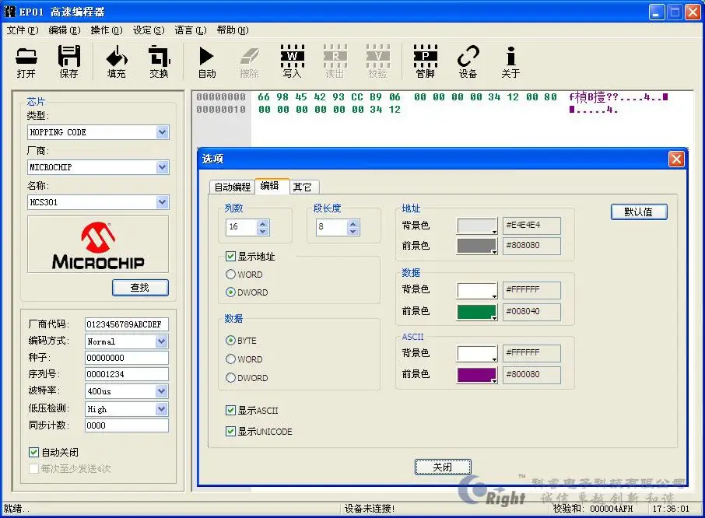The image size is (705, 518).
Task: Close the 选项 dialog with the red X
Action: point(676,159)
